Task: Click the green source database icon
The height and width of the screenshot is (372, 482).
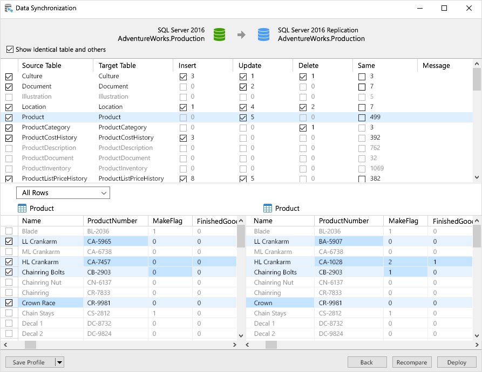Action: [219, 35]
